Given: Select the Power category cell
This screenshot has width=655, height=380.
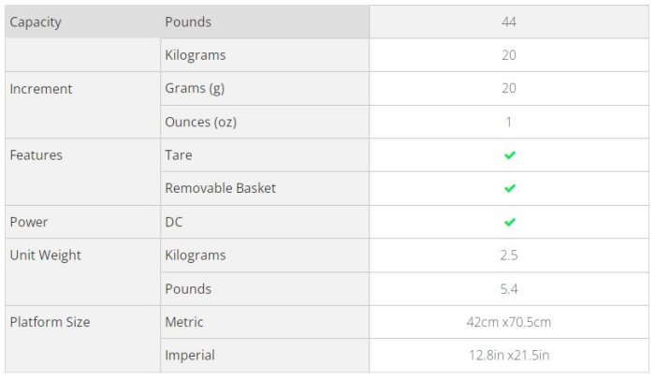Looking at the screenshot, I should click(29, 222).
